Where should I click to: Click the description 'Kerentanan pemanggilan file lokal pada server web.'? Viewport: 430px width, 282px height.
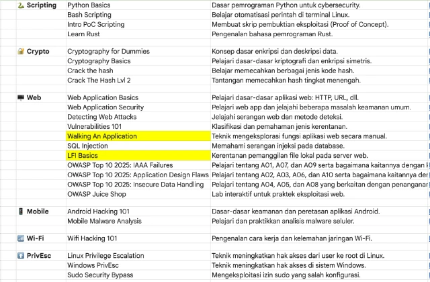pyautogui.click(x=290, y=155)
